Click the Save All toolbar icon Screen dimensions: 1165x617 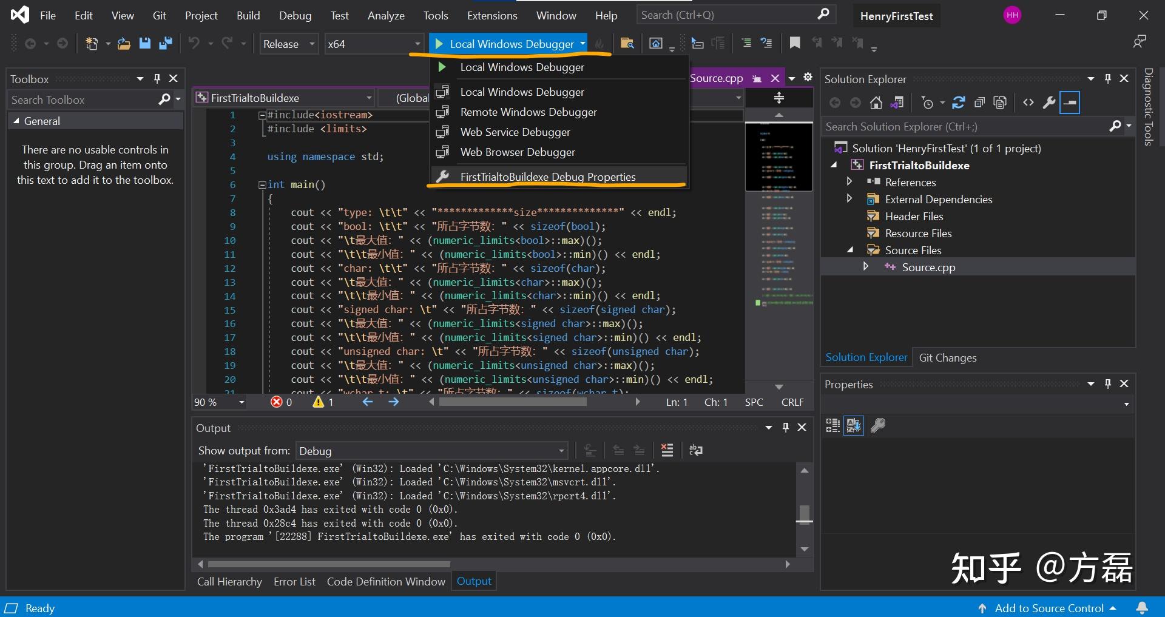click(165, 44)
